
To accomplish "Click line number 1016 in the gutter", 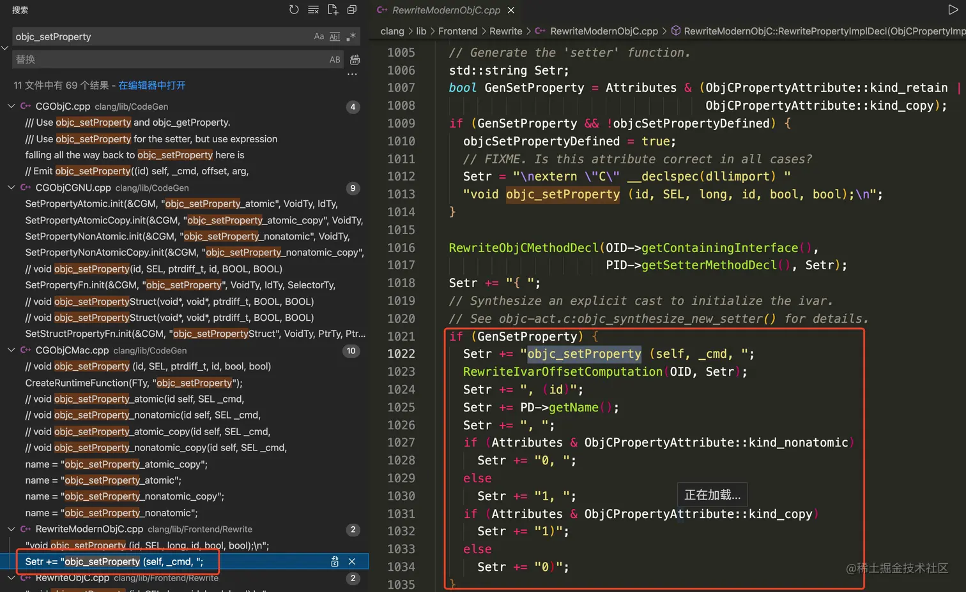I will pos(401,248).
